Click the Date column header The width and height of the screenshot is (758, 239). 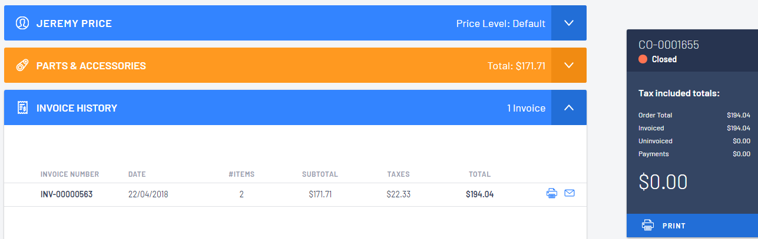[137, 174]
